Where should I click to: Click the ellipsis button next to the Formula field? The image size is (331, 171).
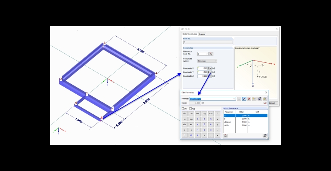coord(239,99)
